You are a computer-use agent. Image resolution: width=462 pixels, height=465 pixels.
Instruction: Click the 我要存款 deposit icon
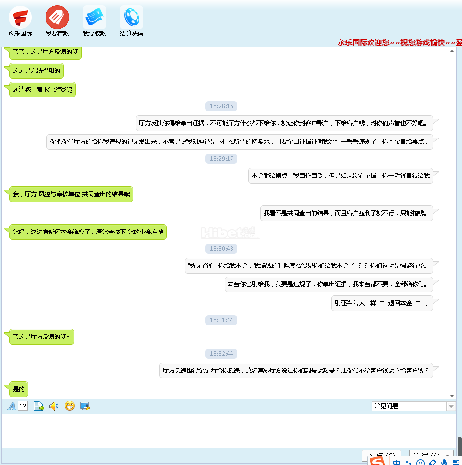pyautogui.click(x=57, y=18)
